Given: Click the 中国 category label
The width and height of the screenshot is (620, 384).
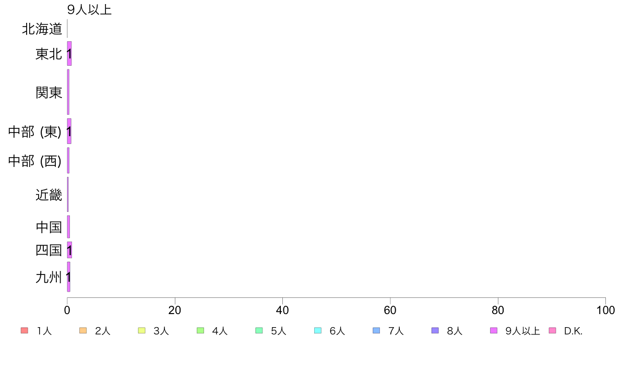Looking at the screenshot, I should (x=49, y=227).
